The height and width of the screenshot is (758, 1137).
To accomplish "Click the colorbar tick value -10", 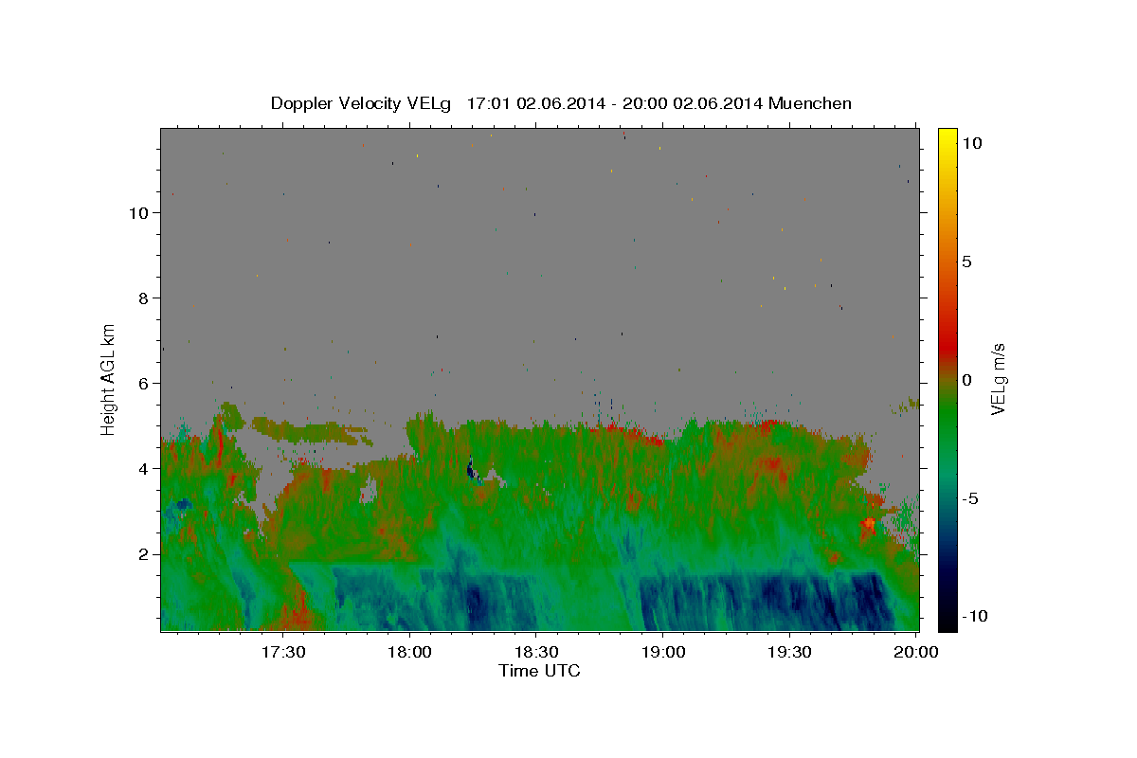I will tap(976, 617).
